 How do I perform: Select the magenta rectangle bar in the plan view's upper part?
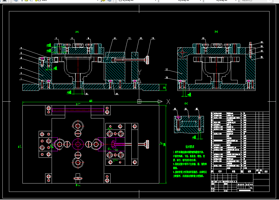click(78, 110)
